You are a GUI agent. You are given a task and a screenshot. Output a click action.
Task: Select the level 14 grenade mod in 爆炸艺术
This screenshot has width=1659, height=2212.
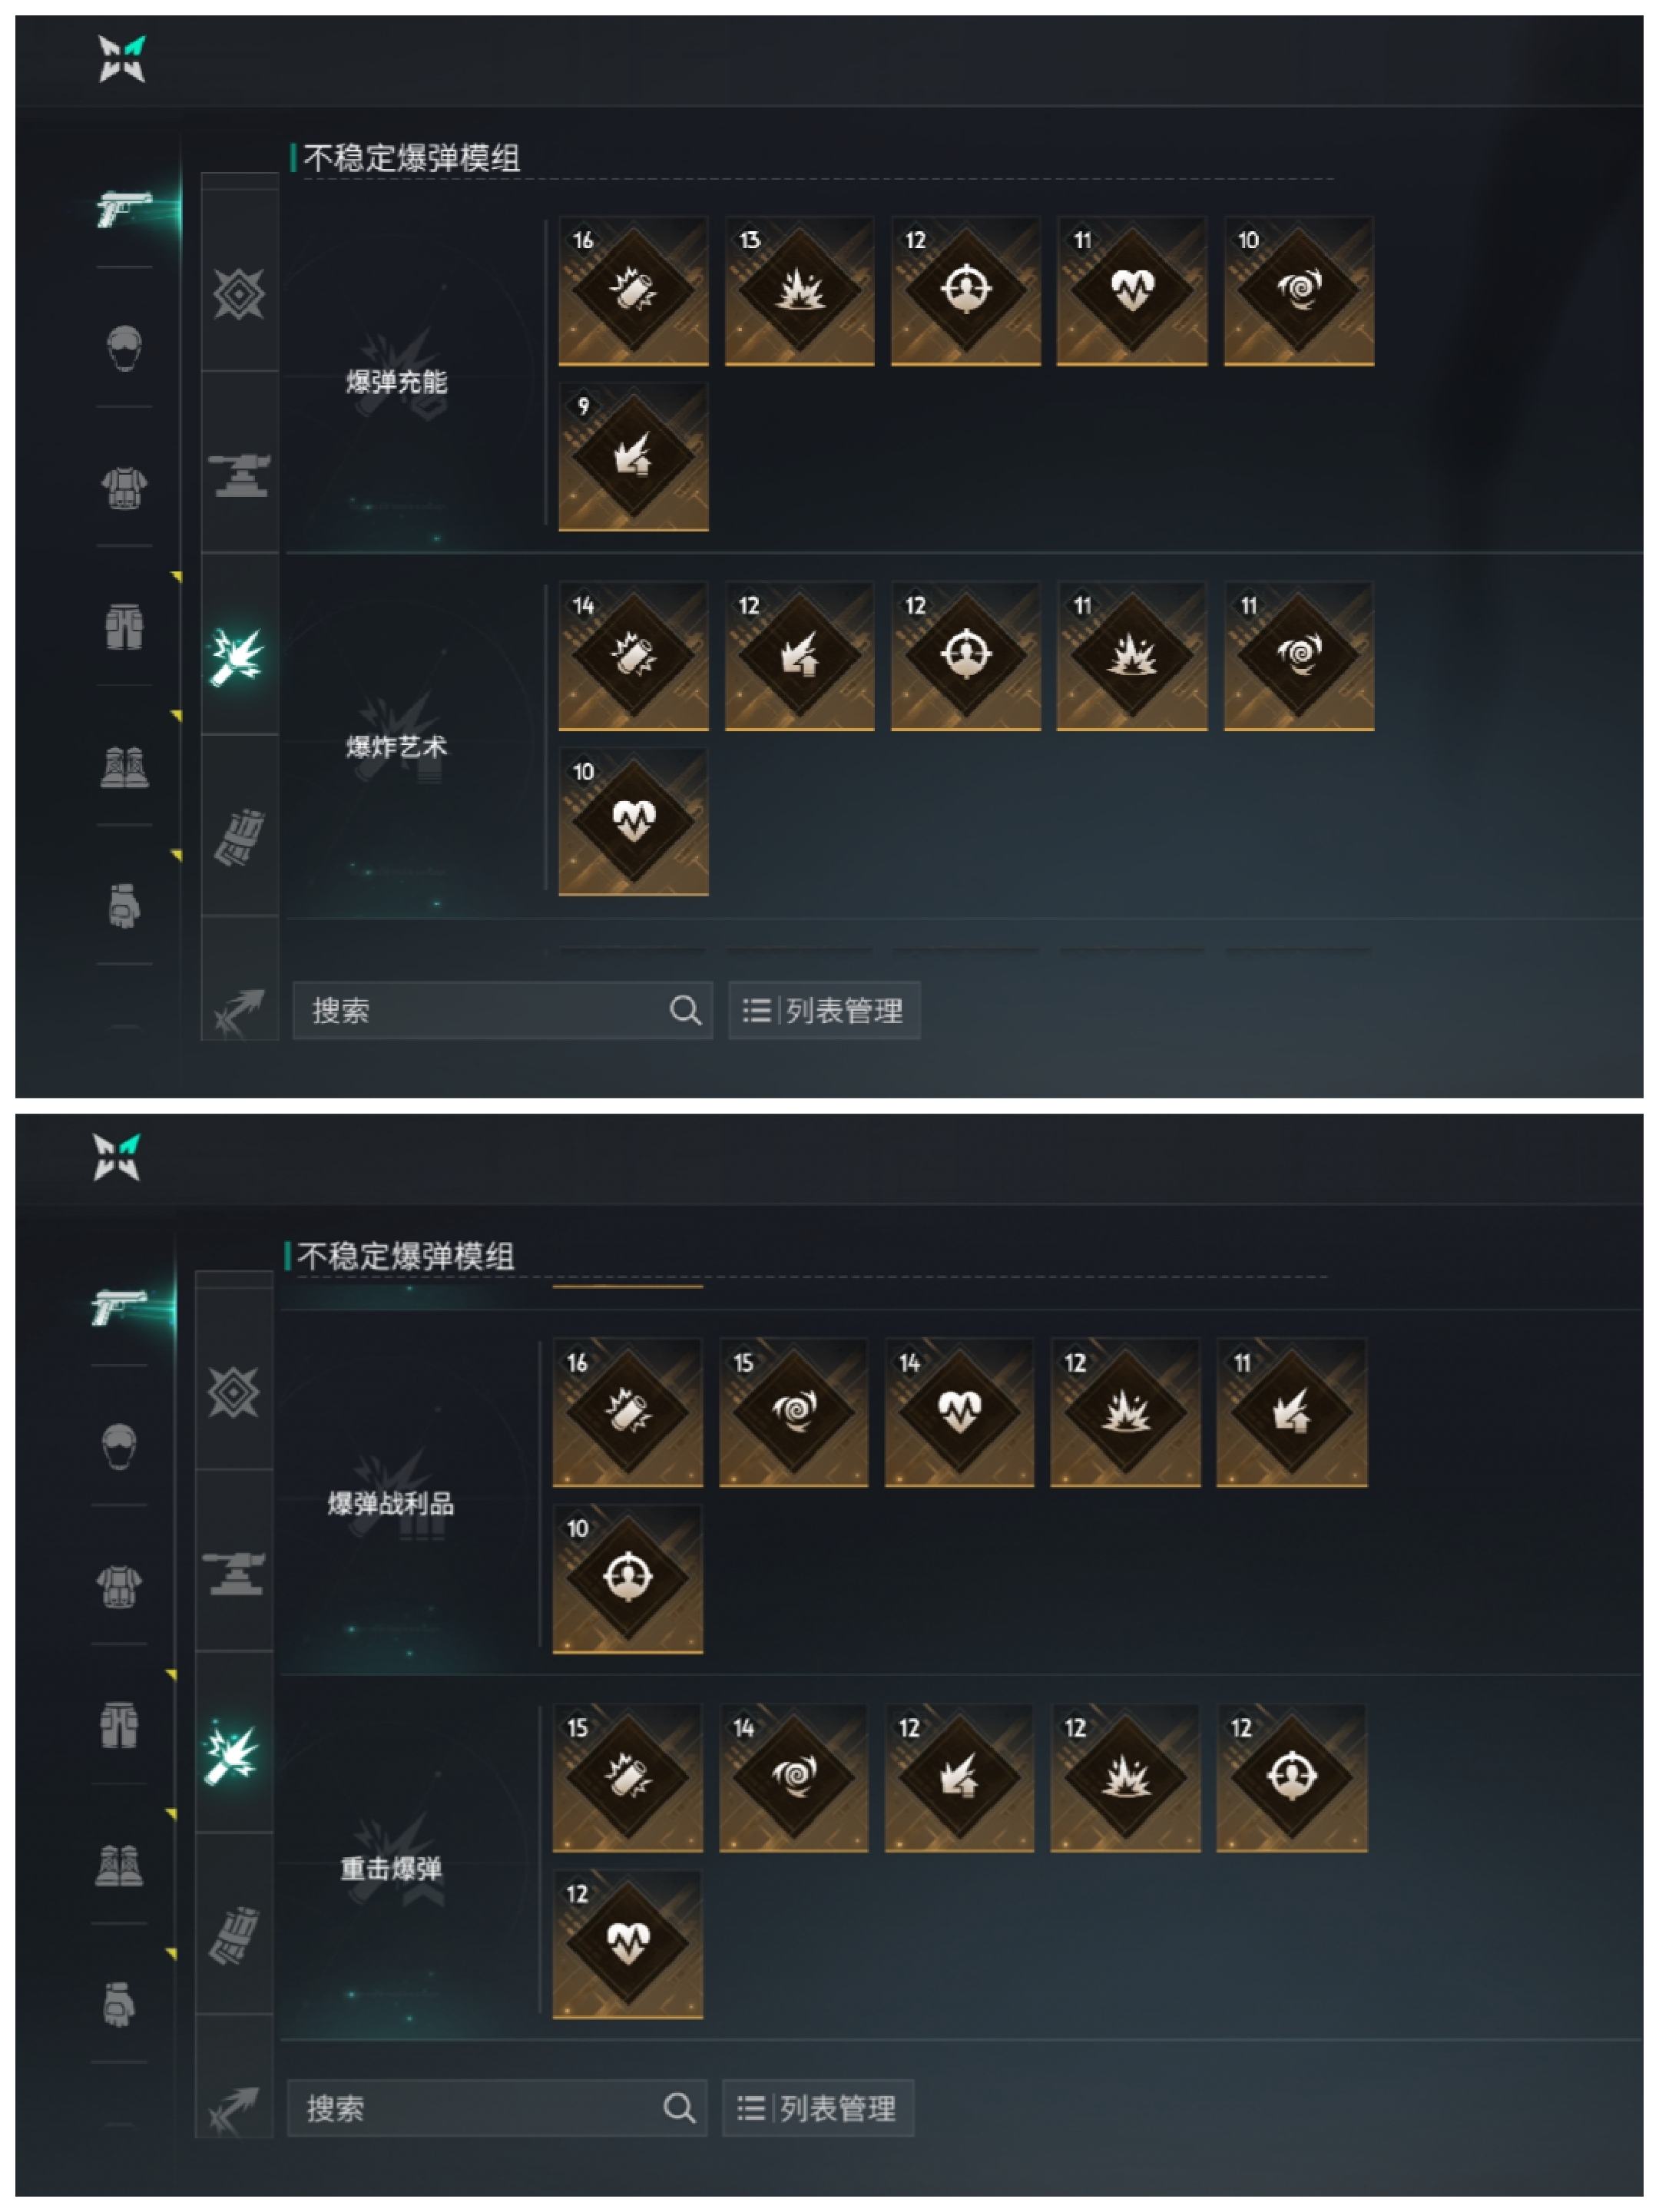tap(633, 655)
